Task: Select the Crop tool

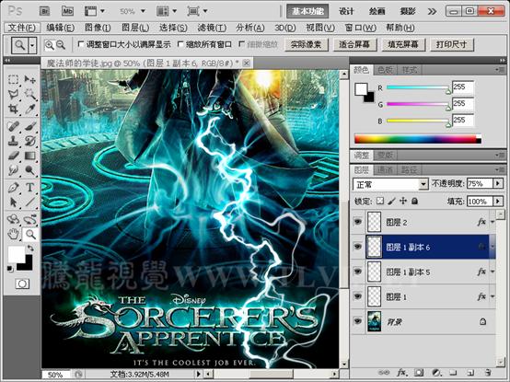Action: coord(13,109)
